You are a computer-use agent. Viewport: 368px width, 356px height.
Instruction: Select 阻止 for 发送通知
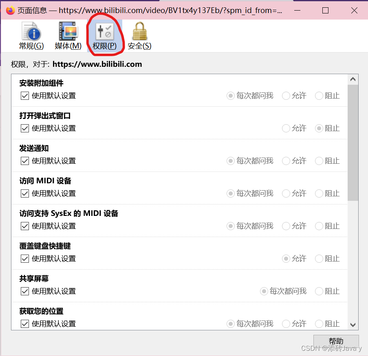319,161
